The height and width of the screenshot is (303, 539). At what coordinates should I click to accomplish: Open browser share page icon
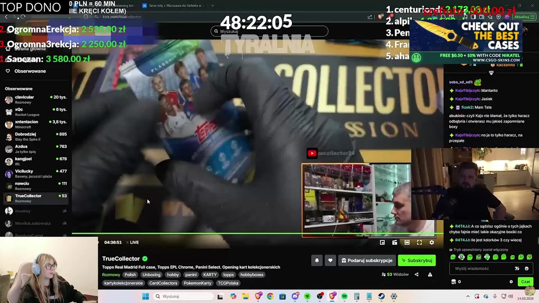(x=370, y=17)
